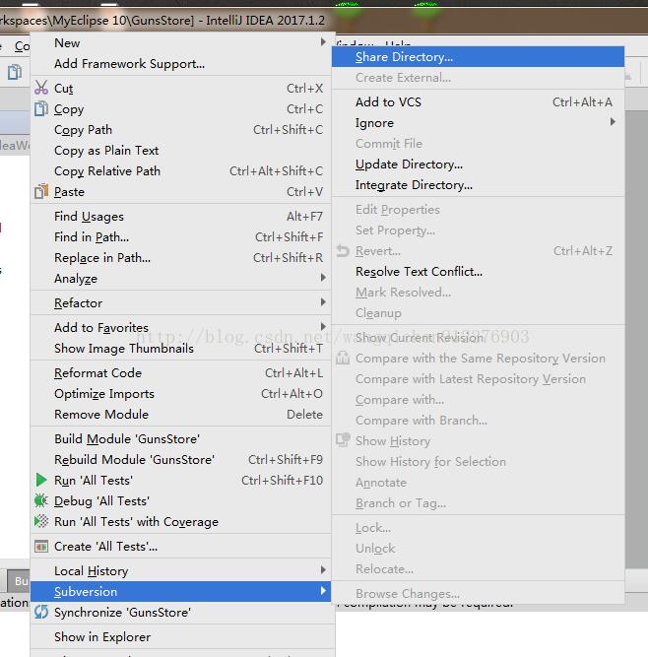The width and height of the screenshot is (648, 657).
Task: Select Share Directory...
Action: (x=478, y=56)
